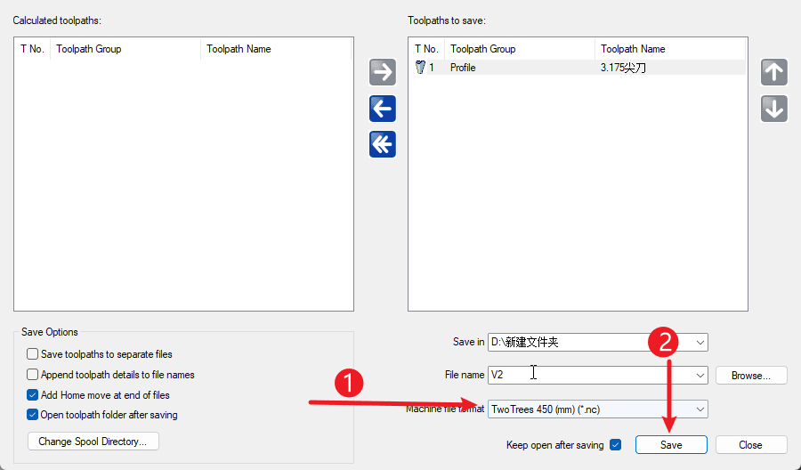The width and height of the screenshot is (801, 470).
Task: Click Toolpath Group header in calculated list
Action: (x=89, y=49)
